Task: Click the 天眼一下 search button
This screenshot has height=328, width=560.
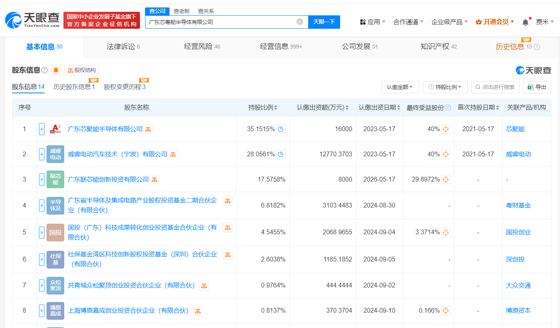Action: point(324,22)
